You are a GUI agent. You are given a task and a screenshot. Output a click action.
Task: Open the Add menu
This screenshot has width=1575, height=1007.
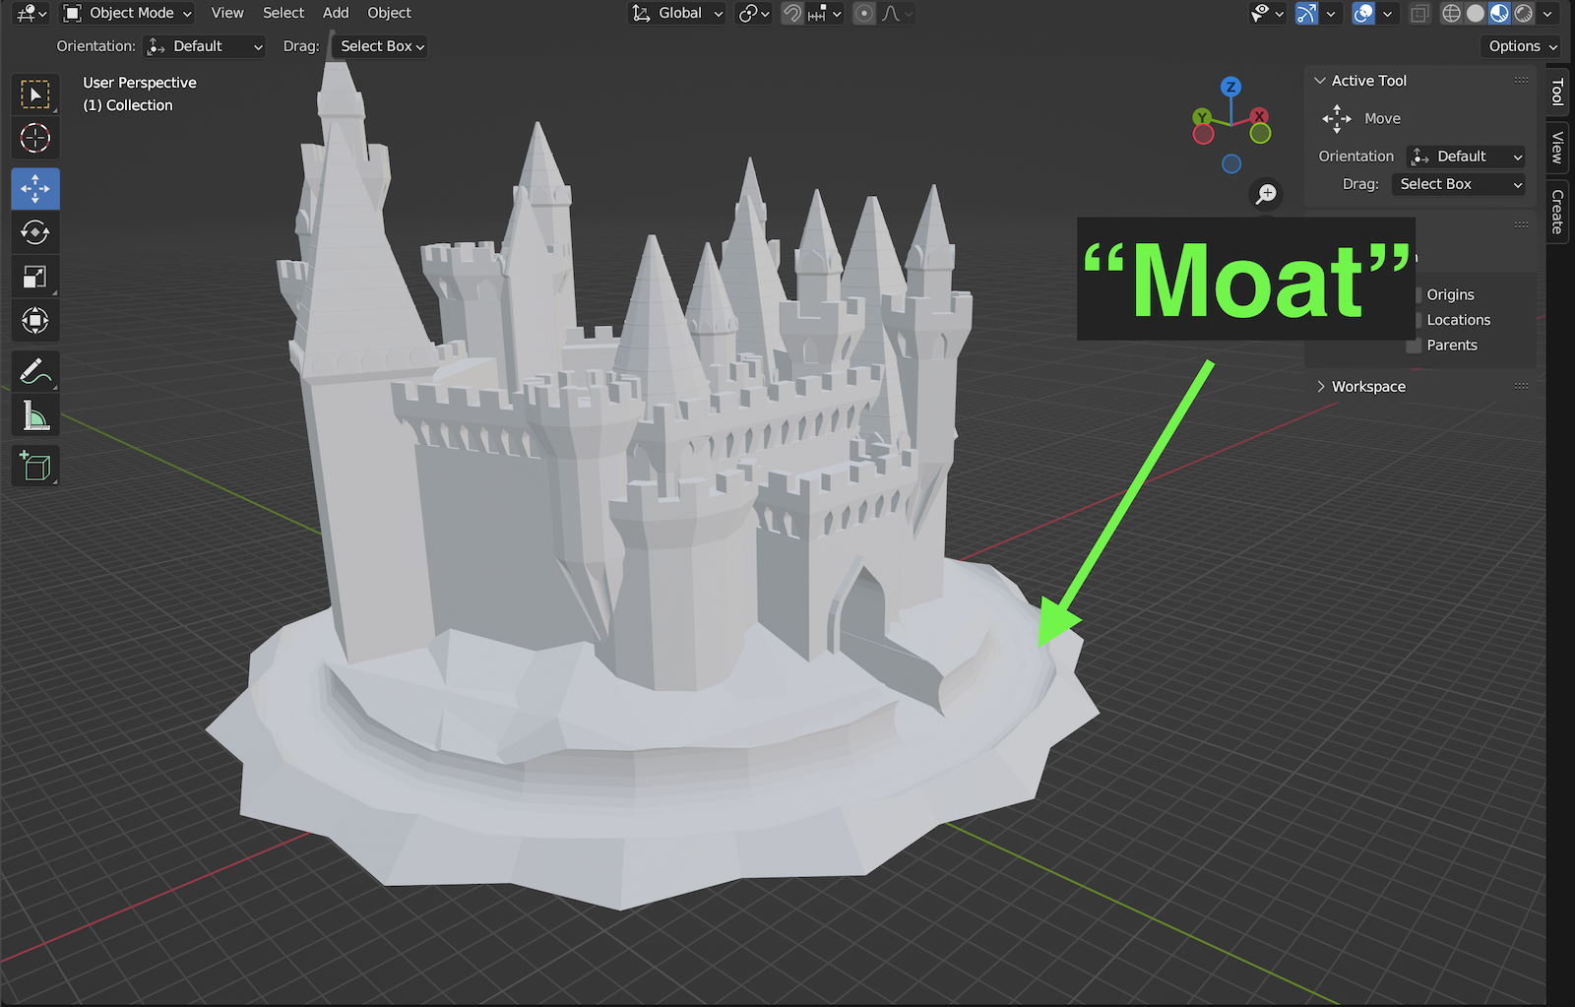click(336, 13)
